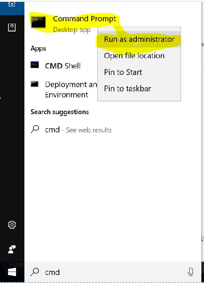Click the Windows Start button

click(x=12, y=272)
